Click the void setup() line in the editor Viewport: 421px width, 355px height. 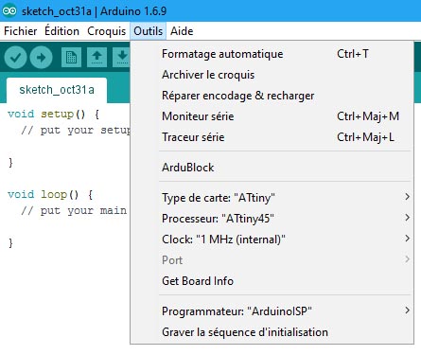[x=54, y=114]
